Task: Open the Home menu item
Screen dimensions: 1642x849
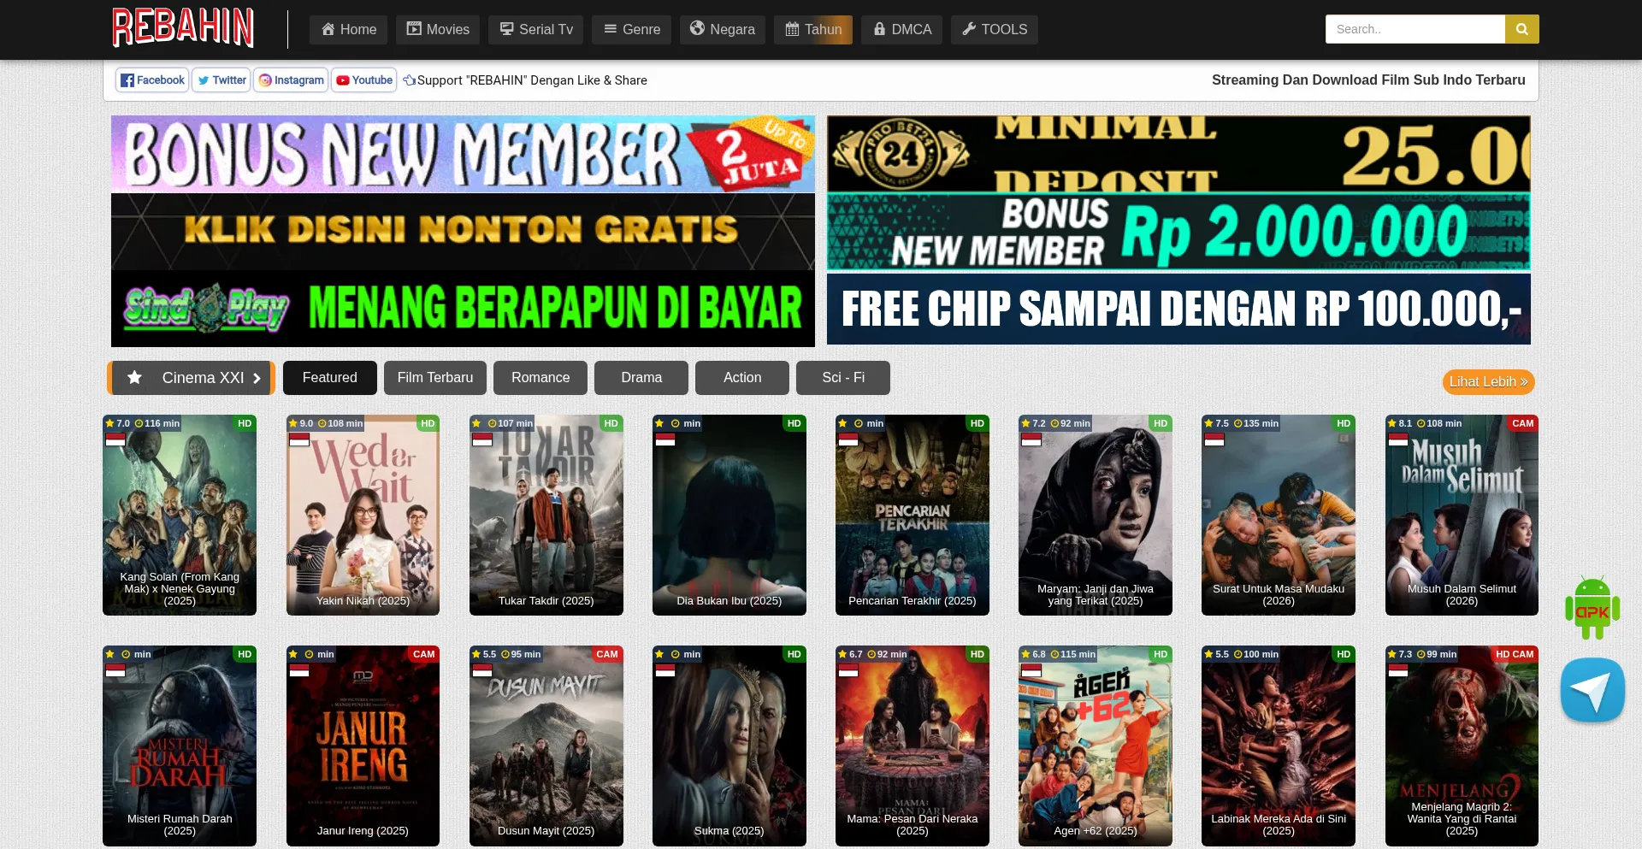Action: coord(349,29)
